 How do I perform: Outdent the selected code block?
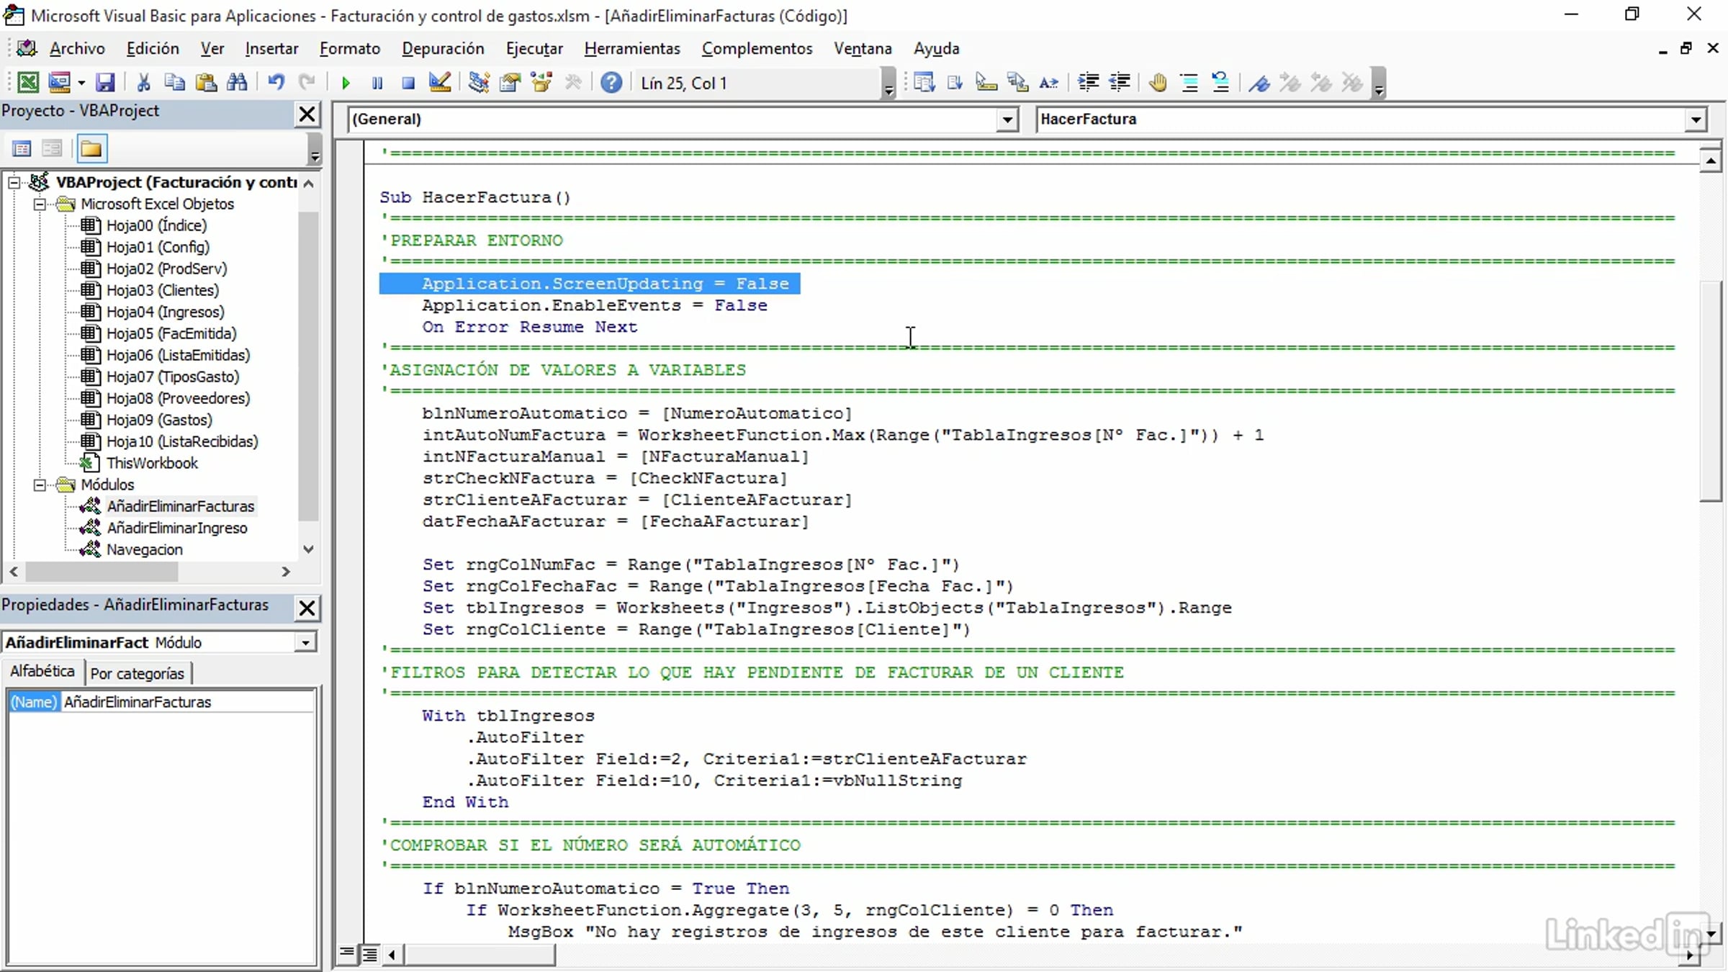pyautogui.click(x=1120, y=83)
